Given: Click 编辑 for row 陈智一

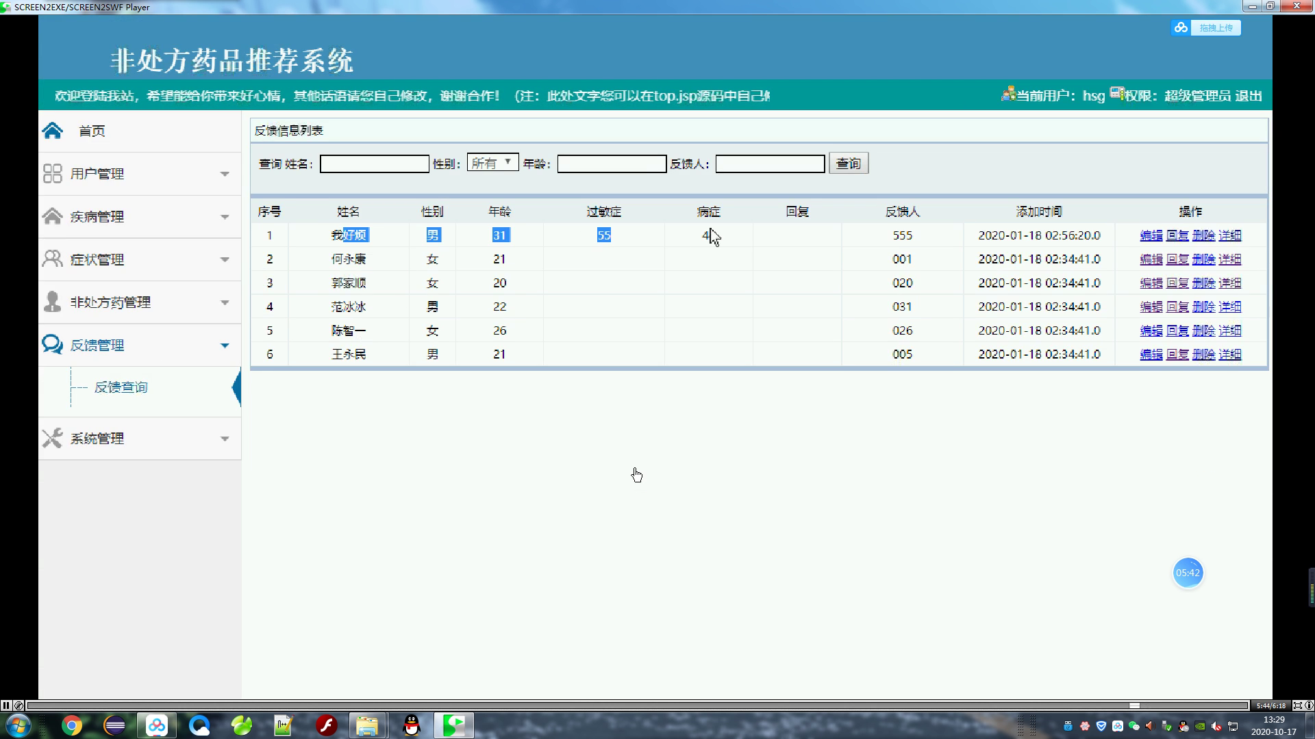Looking at the screenshot, I should [1151, 331].
